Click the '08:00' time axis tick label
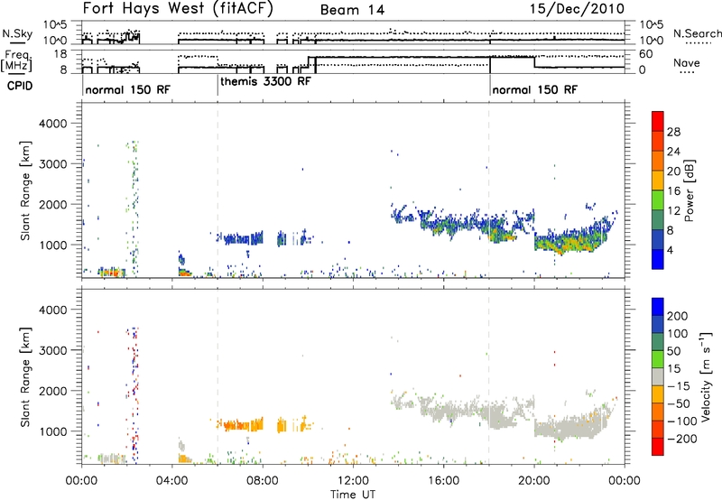 tap(263, 481)
